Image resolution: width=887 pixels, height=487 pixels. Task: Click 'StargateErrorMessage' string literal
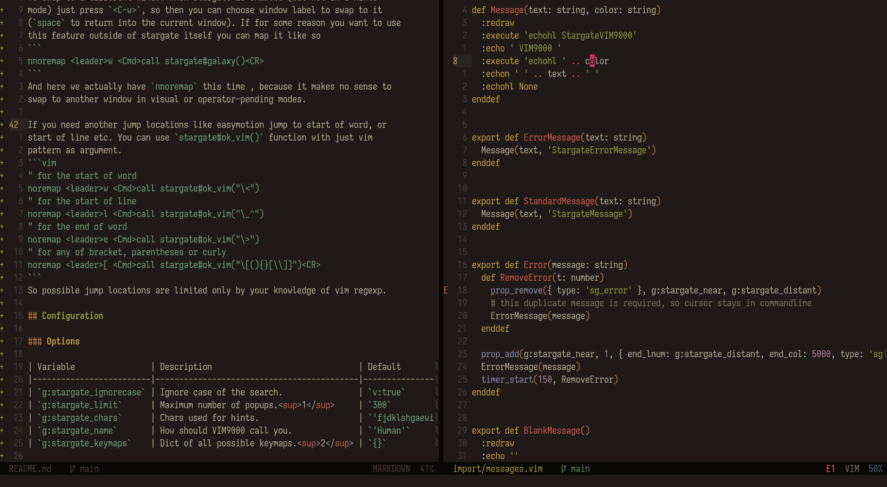(x=599, y=150)
